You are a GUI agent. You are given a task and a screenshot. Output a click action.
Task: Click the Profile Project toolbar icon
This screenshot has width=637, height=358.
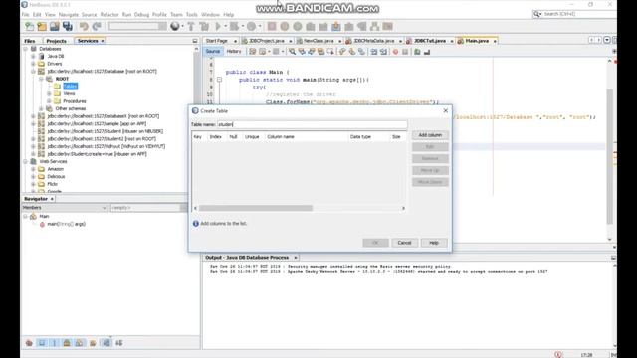click(252, 27)
